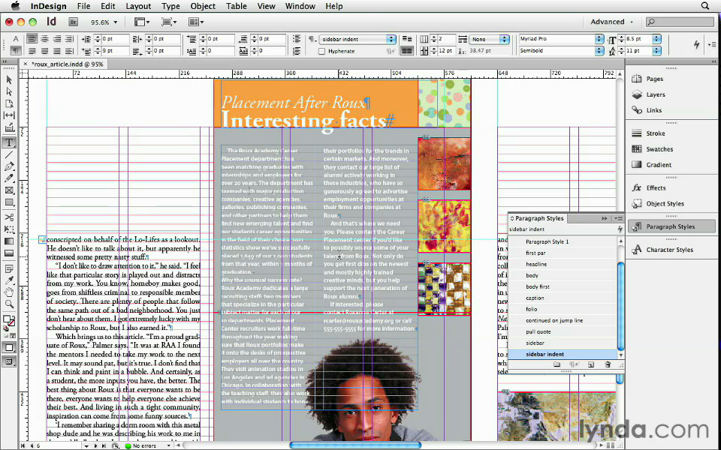Open Spotlight search in menu bar
Viewport: 721px width, 450px height.
click(705, 6)
